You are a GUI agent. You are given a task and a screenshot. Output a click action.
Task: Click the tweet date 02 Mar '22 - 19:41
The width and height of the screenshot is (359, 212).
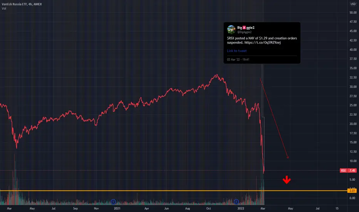(238, 60)
